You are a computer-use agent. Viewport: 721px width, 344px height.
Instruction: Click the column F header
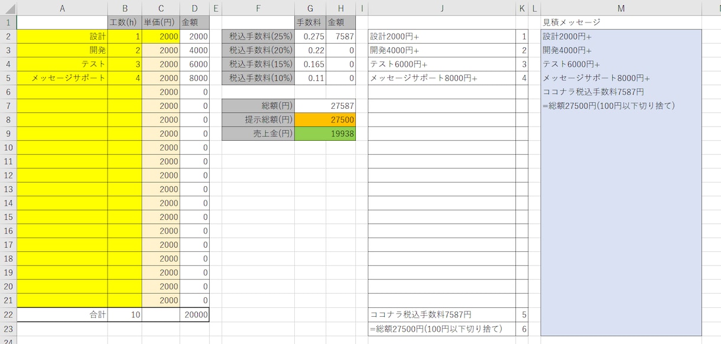click(258, 8)
